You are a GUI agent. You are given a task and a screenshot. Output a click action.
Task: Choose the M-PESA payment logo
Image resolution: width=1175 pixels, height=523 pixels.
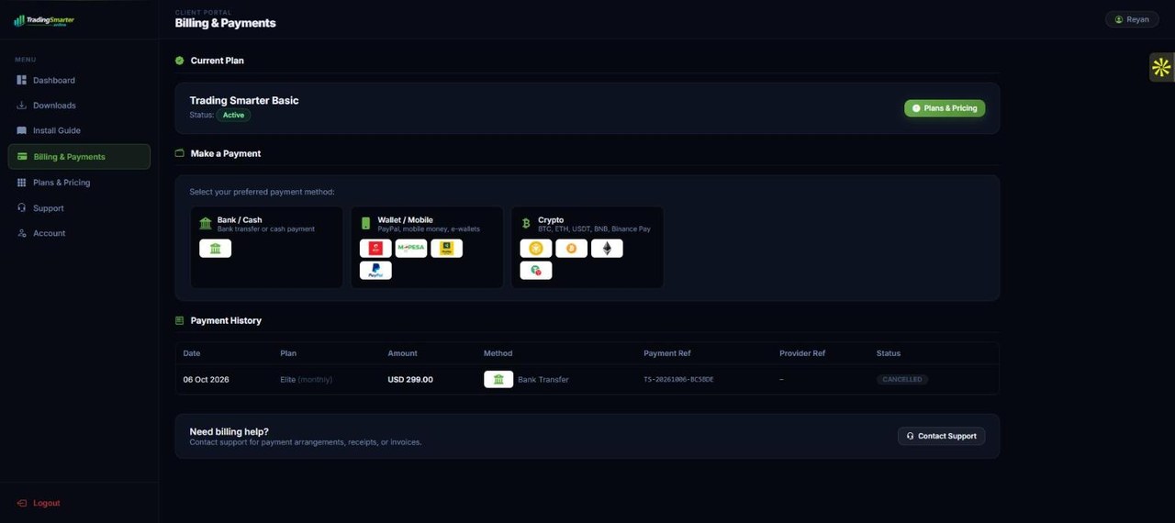click(411, 249)
